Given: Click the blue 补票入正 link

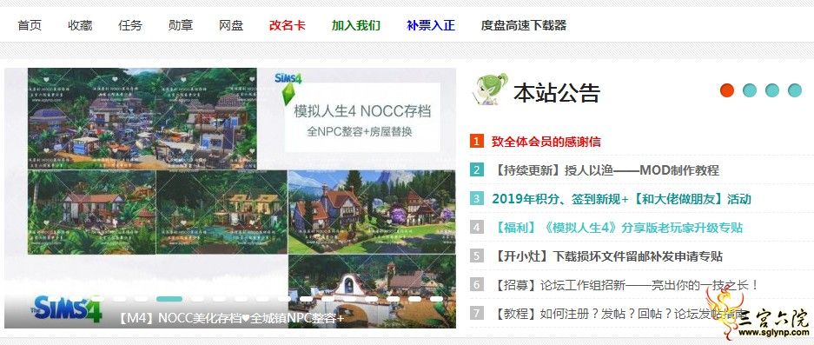Looking at the screenshot, I should [x=431, y=25].
